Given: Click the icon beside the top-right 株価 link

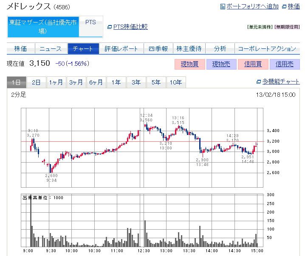Looking at the screenshot, I should [x=284, y=6].
